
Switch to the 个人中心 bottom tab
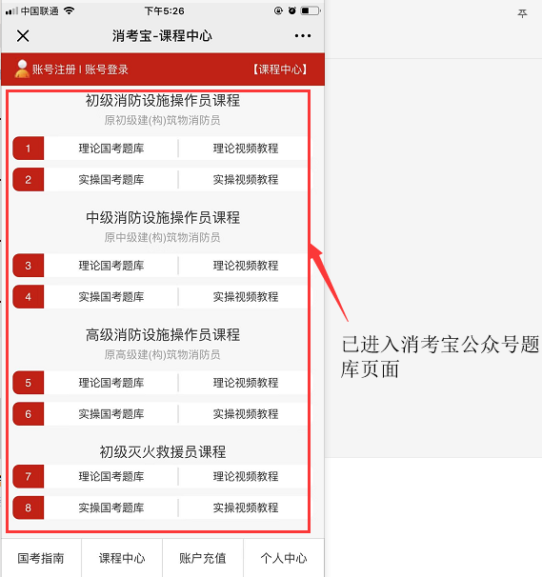pyautogui.click(x=284, y=558)
